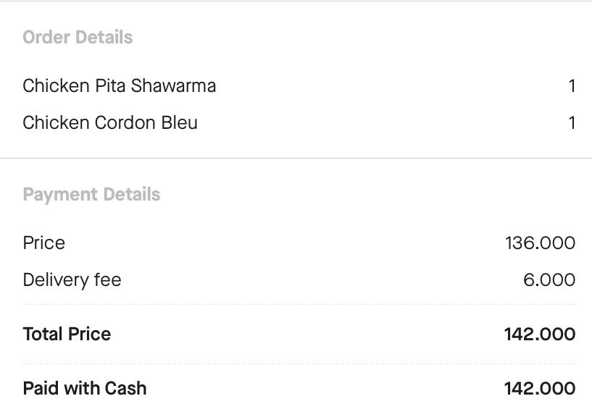The height and width of the screenshot is (417, 592).
Task: Click the Delivery fee label
Action: [72, 280]
